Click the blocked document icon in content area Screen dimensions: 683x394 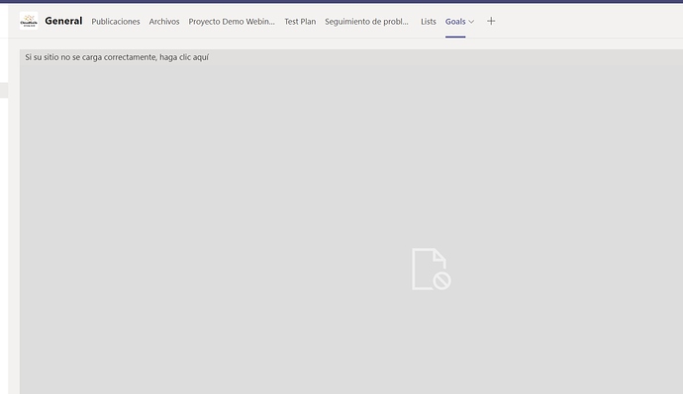pyautogui.click(x=432, y=269)
